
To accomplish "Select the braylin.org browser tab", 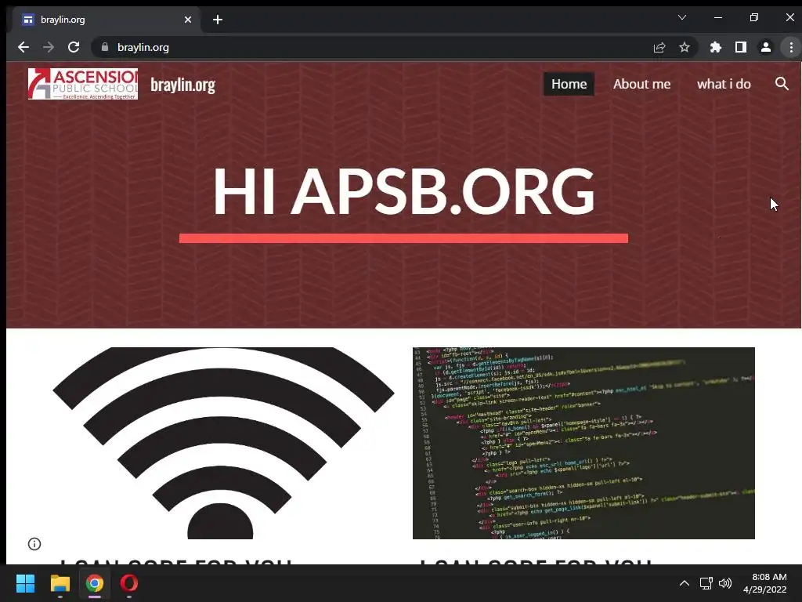I will (x=107, y=20).
